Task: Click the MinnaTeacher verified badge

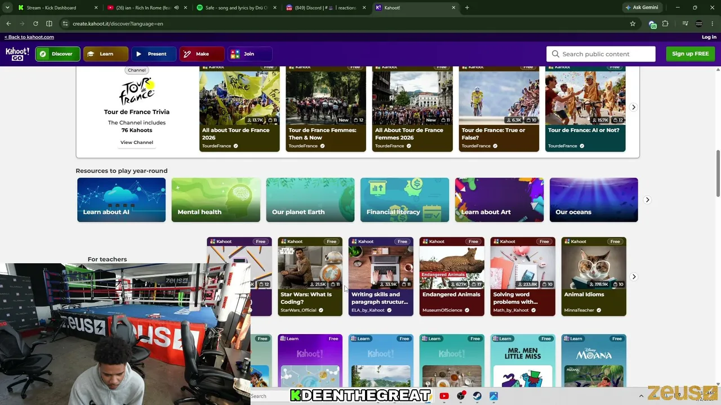Action: coord(599,310)
